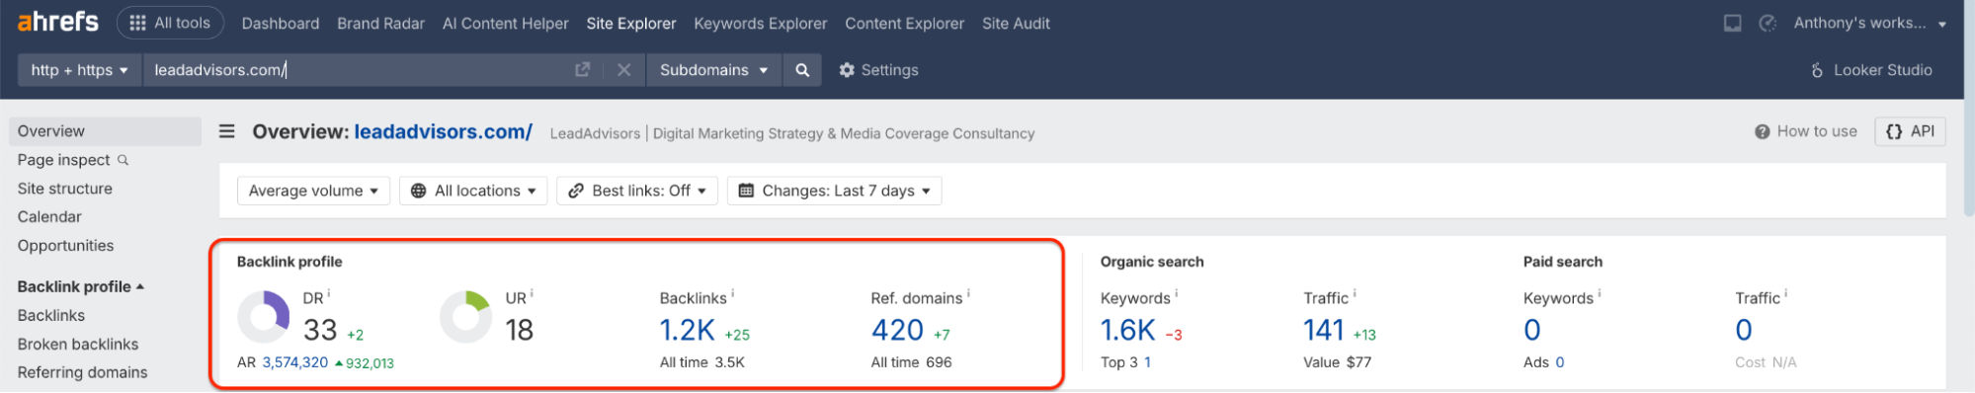Click the Top 3 value 1
The width and height of the screenshot is (1975, 393).
click(x=1147, y=362)
